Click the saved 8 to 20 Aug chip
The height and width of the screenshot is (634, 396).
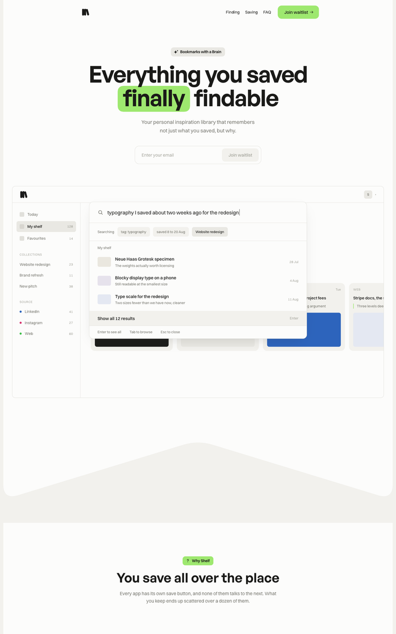(171, 232)
